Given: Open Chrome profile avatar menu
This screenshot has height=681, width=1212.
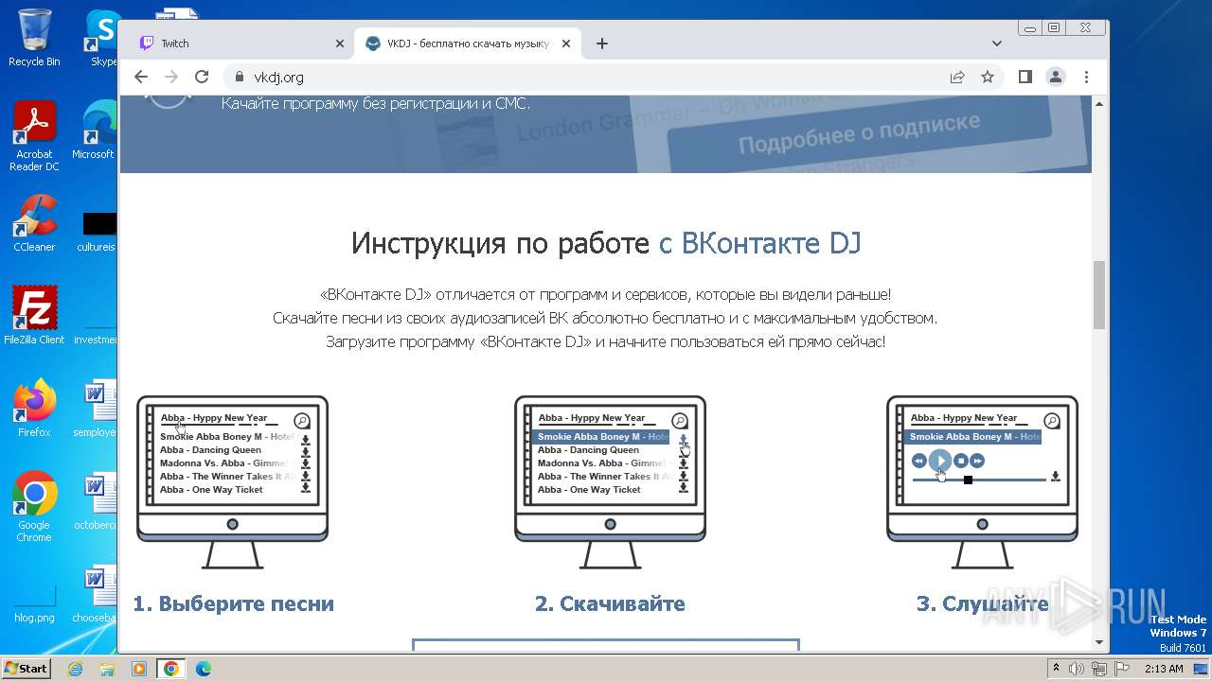Looking at the screenshot, I should (x=1056, y=77).
